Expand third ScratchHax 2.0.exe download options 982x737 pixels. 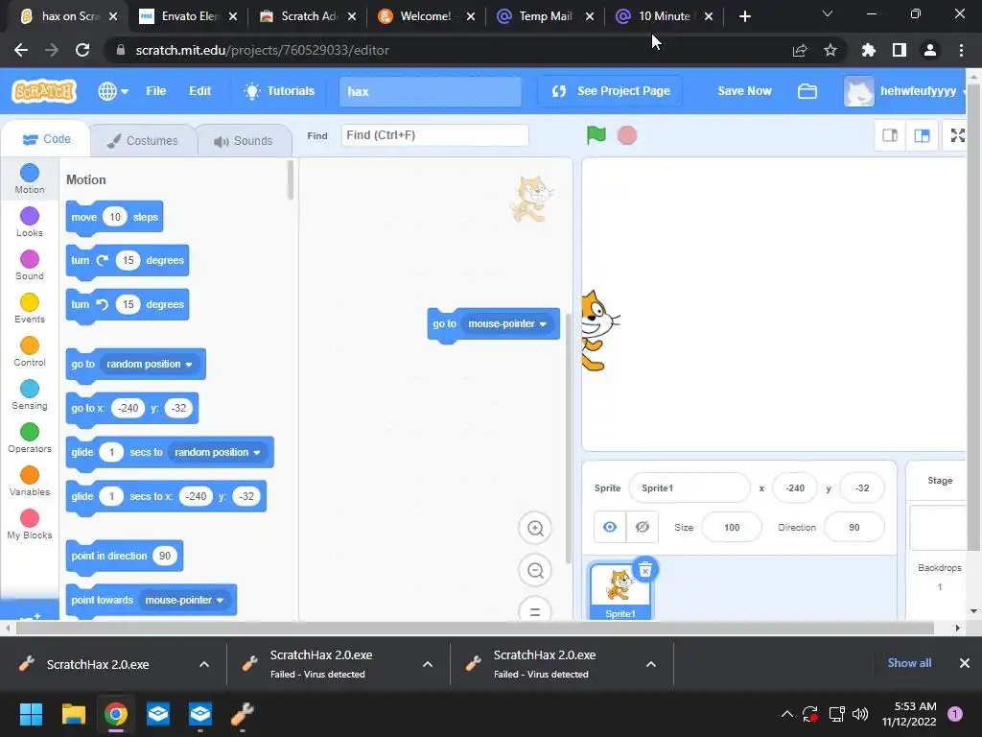(x=651, y=664)
